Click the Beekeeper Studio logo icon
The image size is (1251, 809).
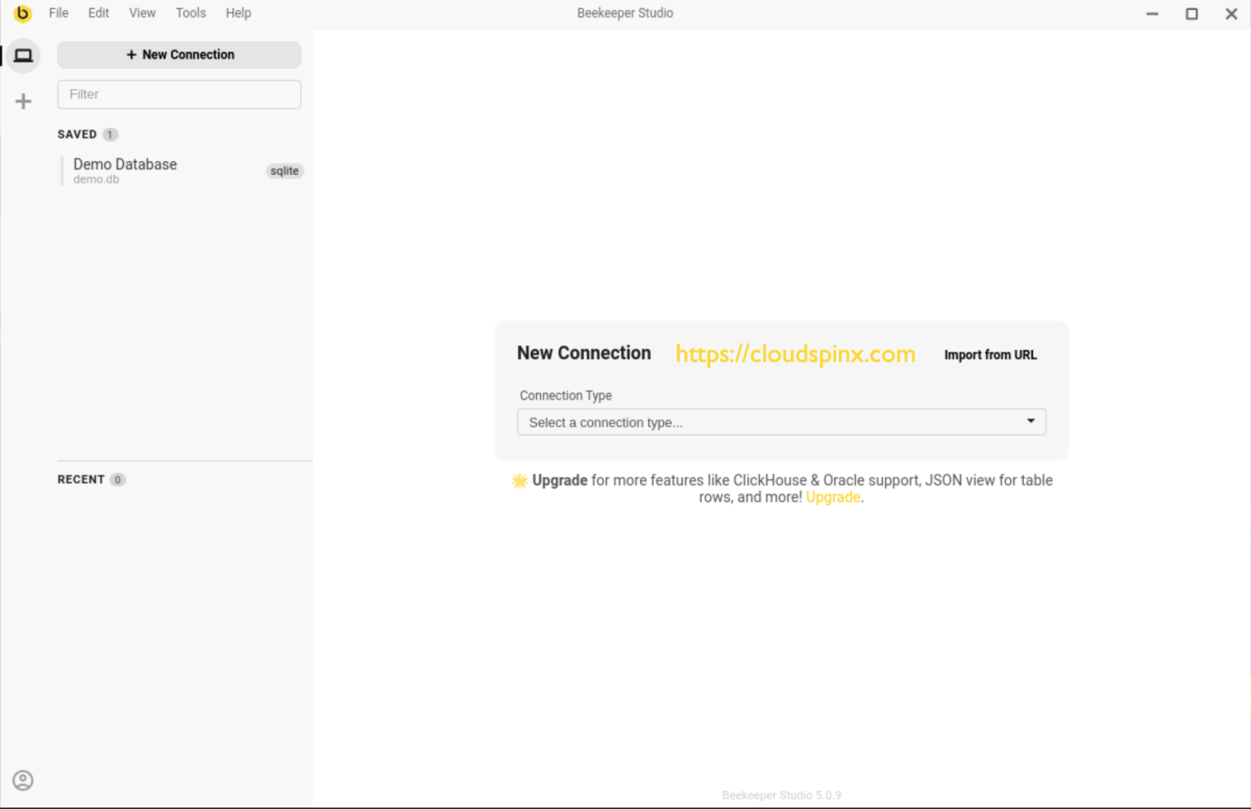coord(23,13)
